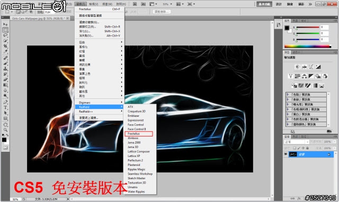Viewport: 339px width, 202px height.
Task: Open the zoom level dropdown in top bar
Action: [171, 4]
